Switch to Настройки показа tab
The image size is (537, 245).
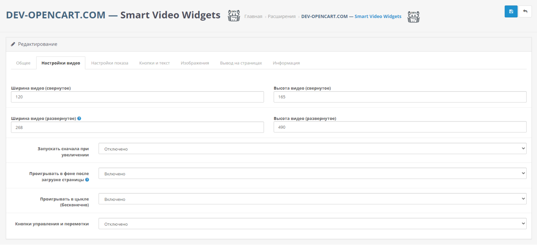click(110, 63)
